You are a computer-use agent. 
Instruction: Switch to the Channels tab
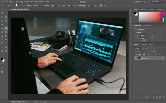tap(144, 44)
